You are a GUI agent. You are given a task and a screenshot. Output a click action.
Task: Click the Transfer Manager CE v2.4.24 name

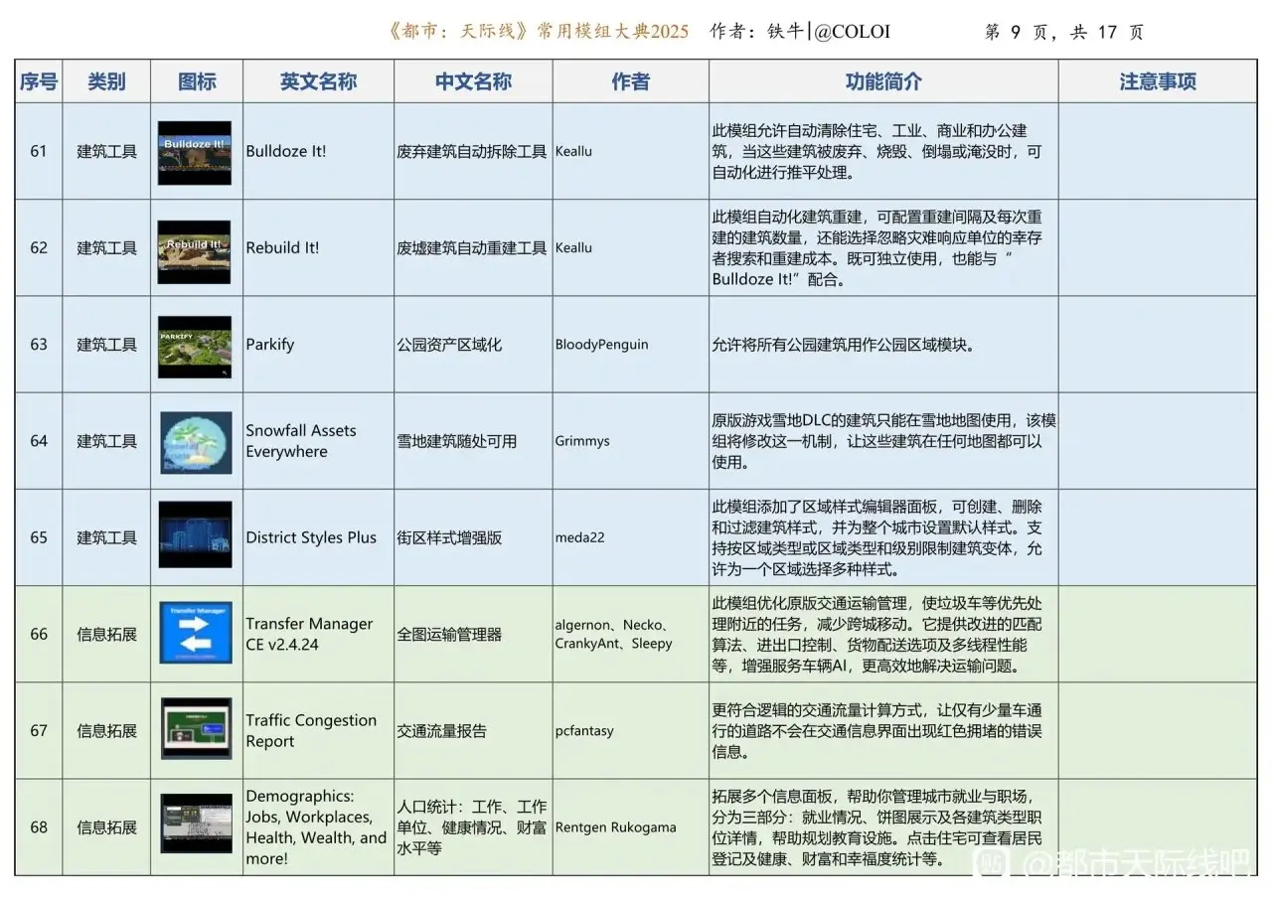tap(309, 634)
